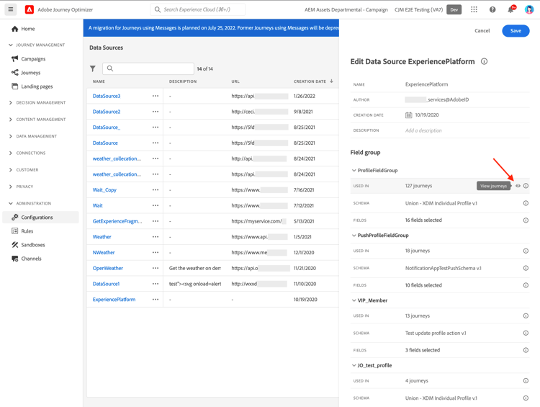Image resolution: width=540 pixels, height=407 pixels.
Task: Sort by Creation Date arrow
Action: [331, 81]
